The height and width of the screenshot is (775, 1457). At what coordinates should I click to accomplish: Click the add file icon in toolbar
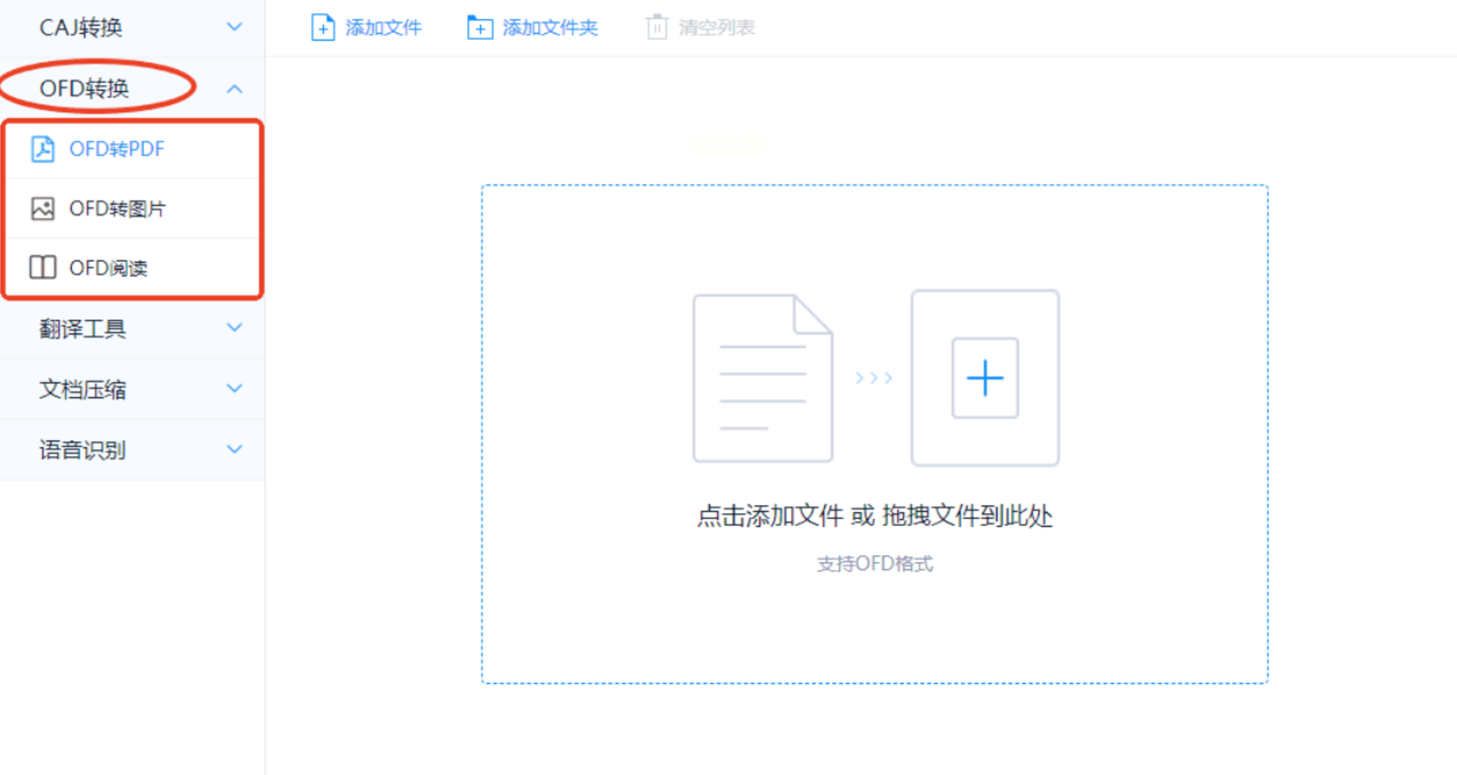[322, 28]
